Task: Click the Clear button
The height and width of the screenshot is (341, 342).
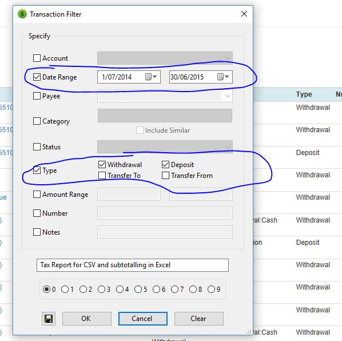Action: click(x=198, y=319)
